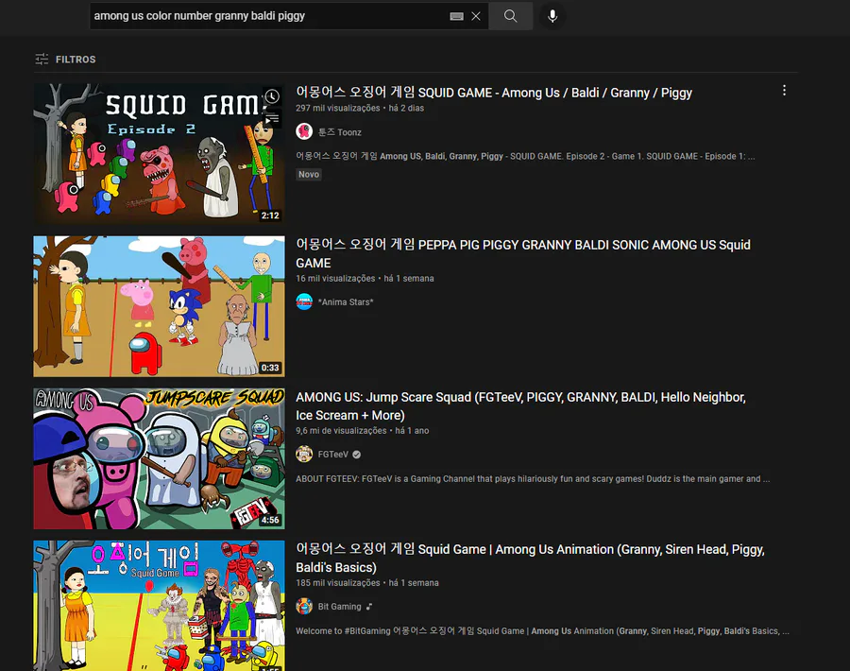Open the on-screen keyboard icon in search box
This screenshot has height=671, width=850.
(456, 16)
